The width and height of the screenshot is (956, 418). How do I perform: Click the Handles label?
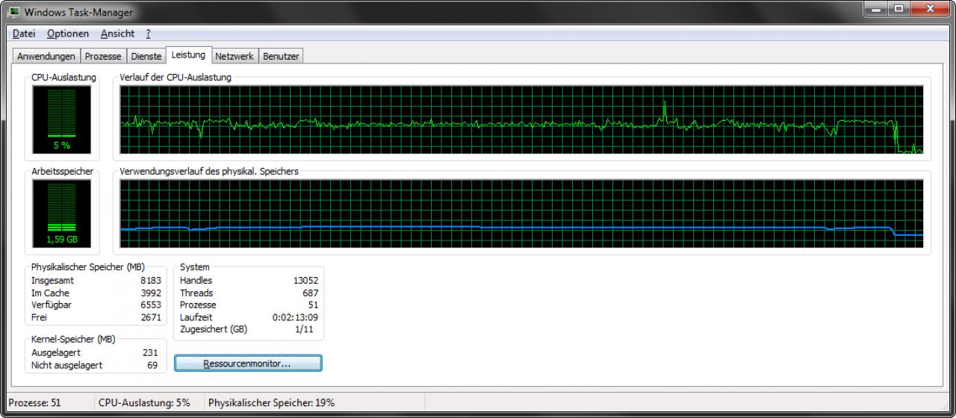point(196,280)
